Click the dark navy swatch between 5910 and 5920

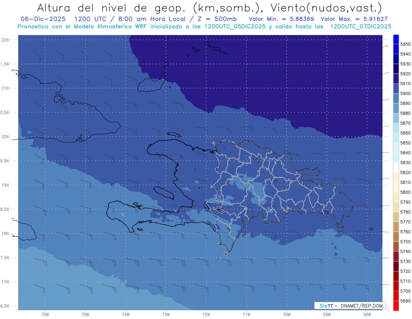(x=396, y=79)
